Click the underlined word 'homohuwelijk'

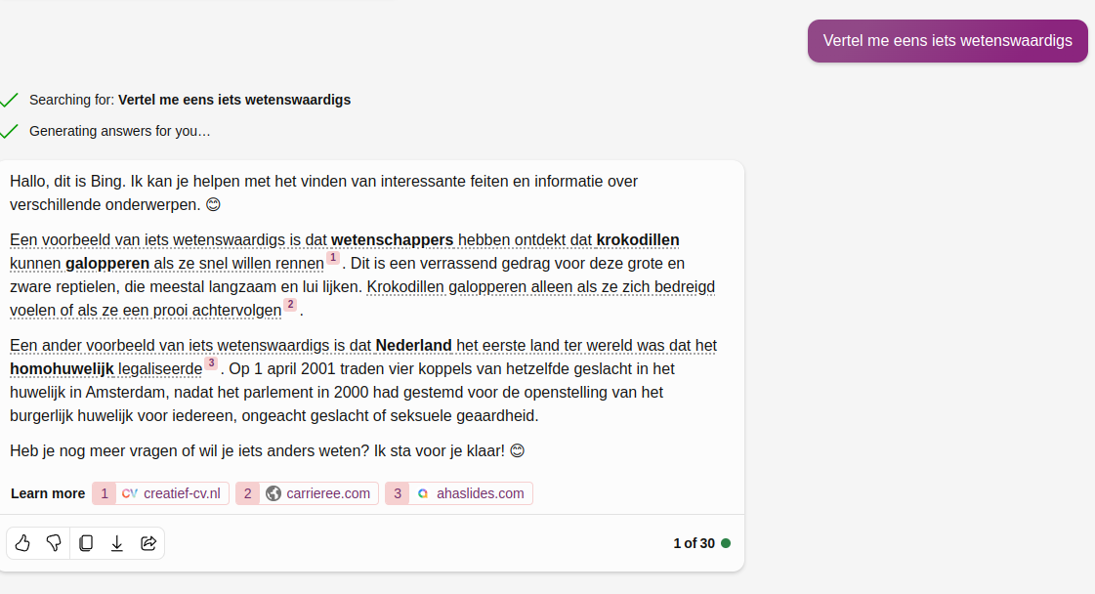[62, 369]
